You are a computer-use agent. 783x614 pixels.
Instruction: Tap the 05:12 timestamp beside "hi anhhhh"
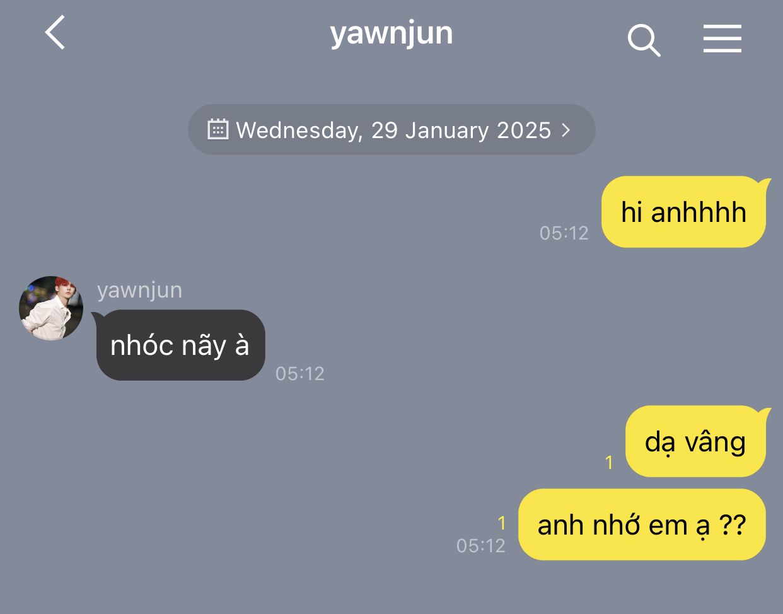click(x=564, y=233)
